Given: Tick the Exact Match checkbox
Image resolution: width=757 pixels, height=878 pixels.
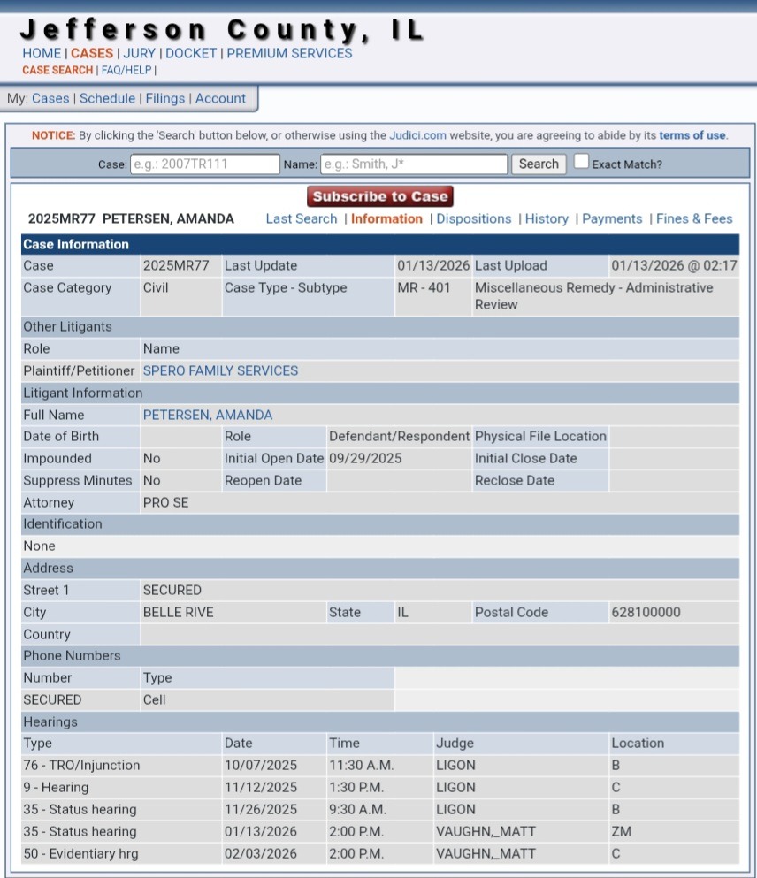Looking at the screenshot, I should coord(581,162).
